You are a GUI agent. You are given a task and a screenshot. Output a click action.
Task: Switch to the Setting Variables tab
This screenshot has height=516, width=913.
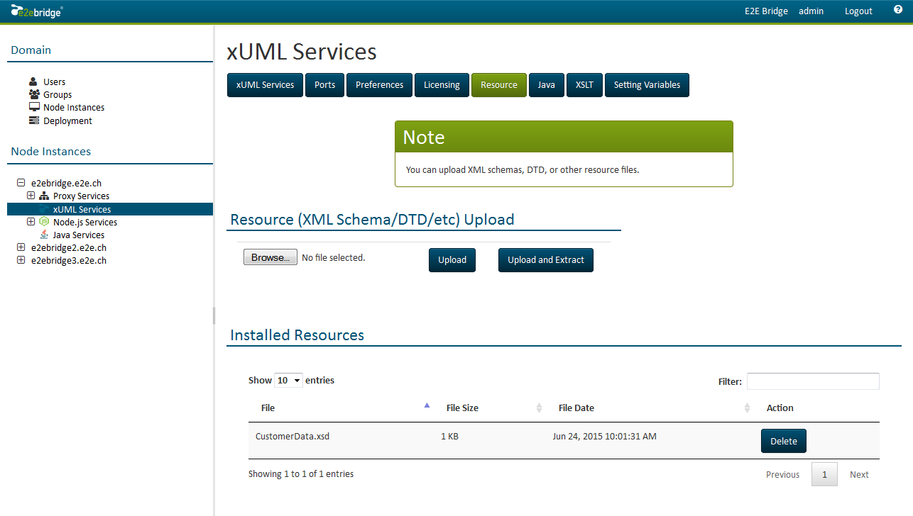pyautogui.click(x=647, y=84)
